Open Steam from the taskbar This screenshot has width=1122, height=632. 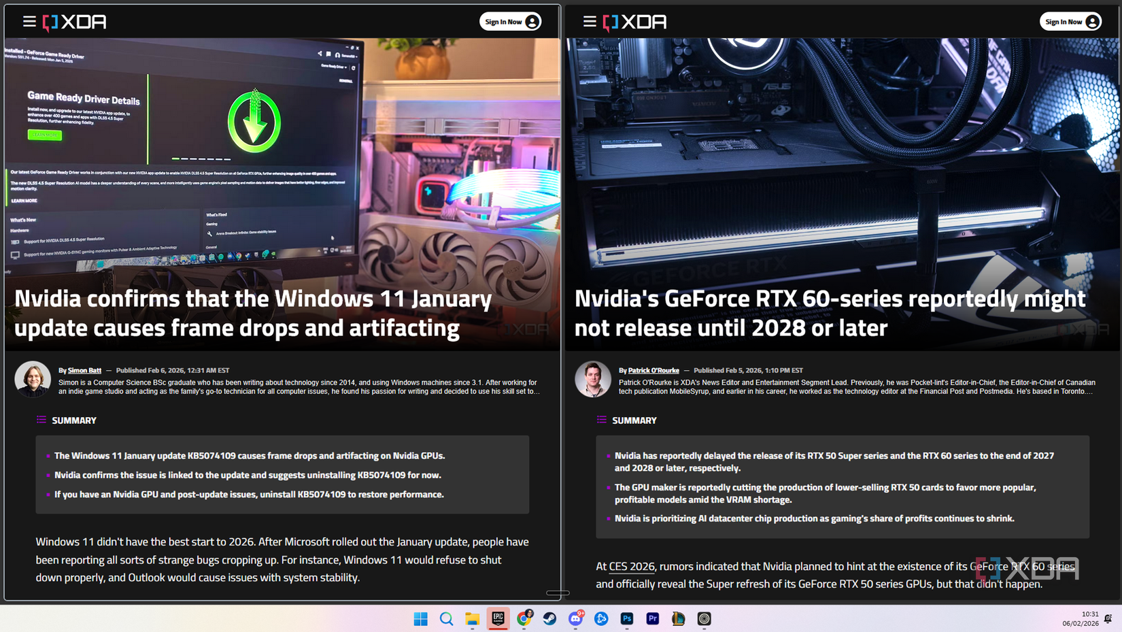click(x=549, y=618)
